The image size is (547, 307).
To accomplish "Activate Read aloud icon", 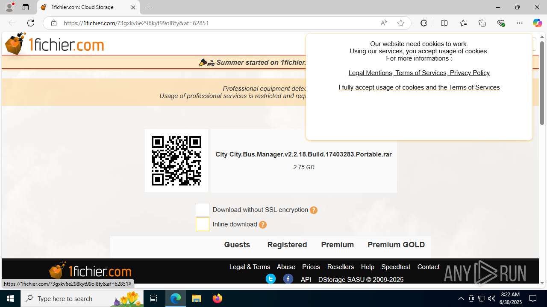I will click(x=384, y=23).
